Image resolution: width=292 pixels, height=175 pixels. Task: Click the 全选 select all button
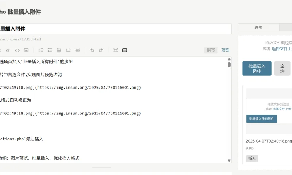(x=282, y=68)
